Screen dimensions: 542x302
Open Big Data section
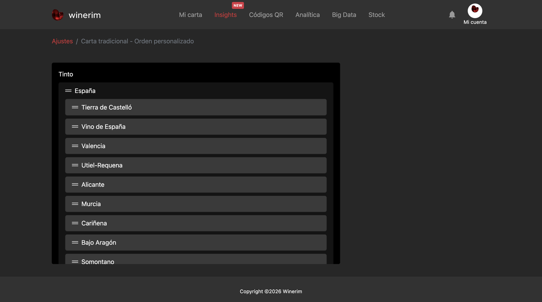tap(344, 15)
